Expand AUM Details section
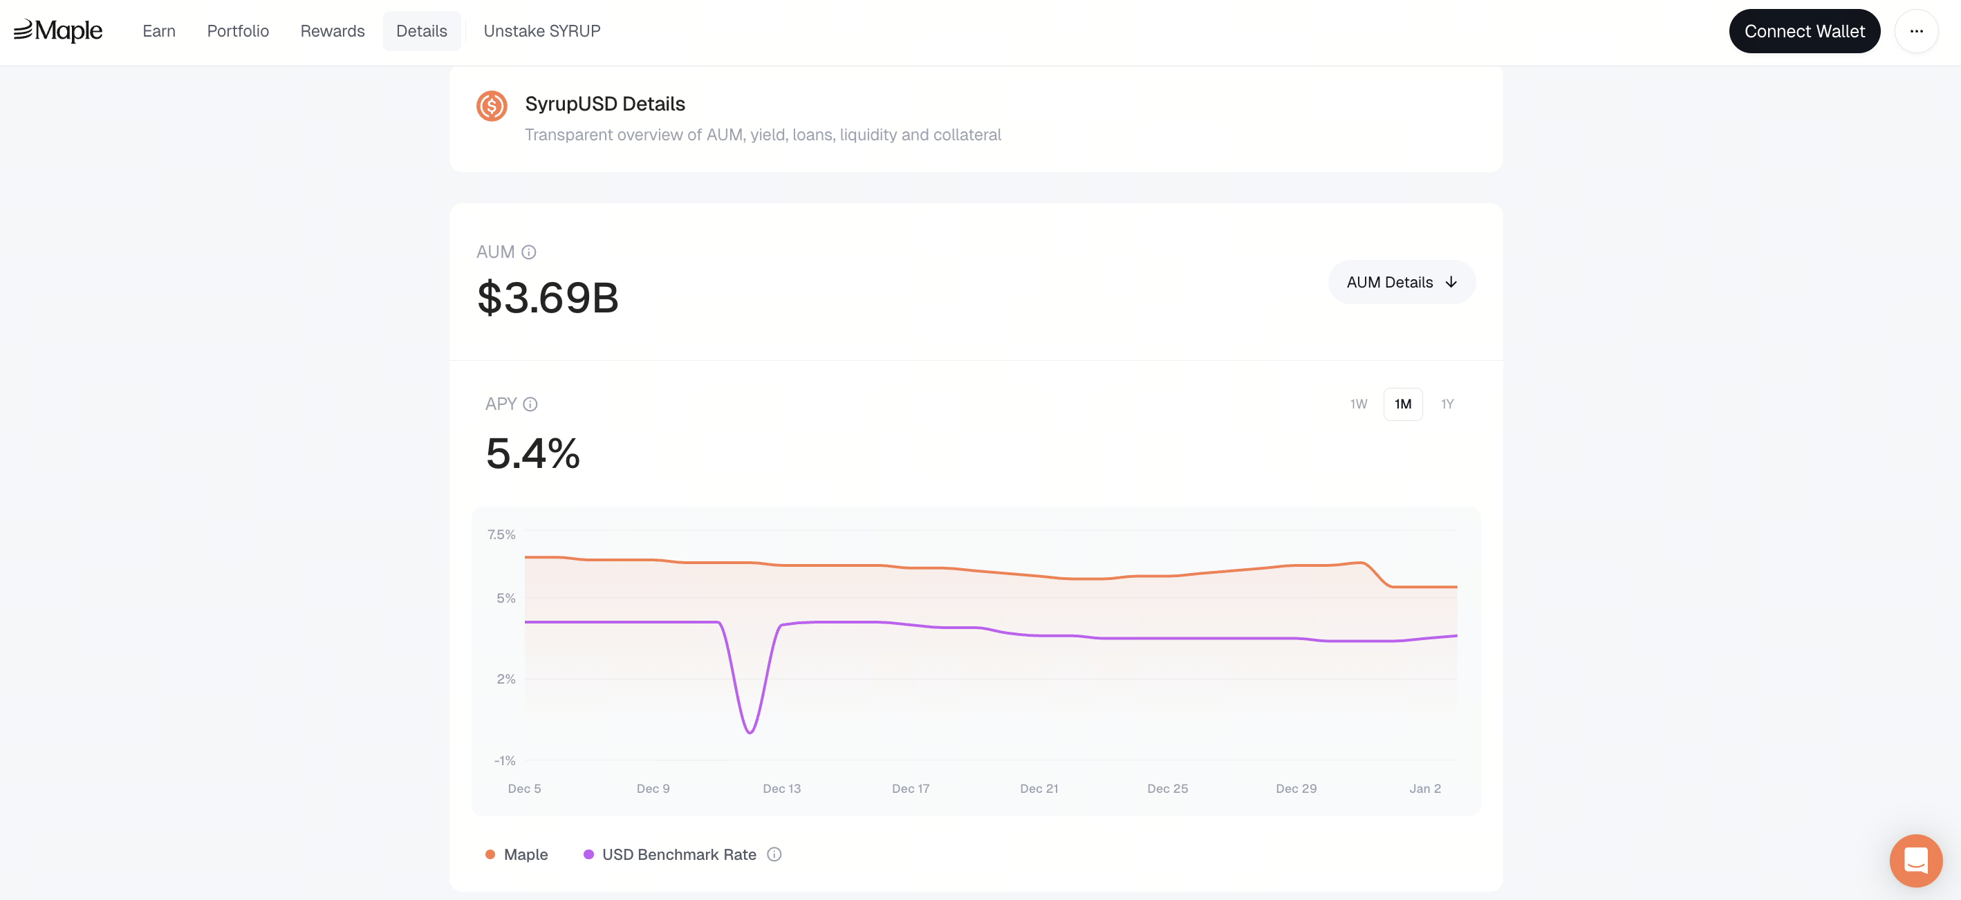 [1390, 282]
